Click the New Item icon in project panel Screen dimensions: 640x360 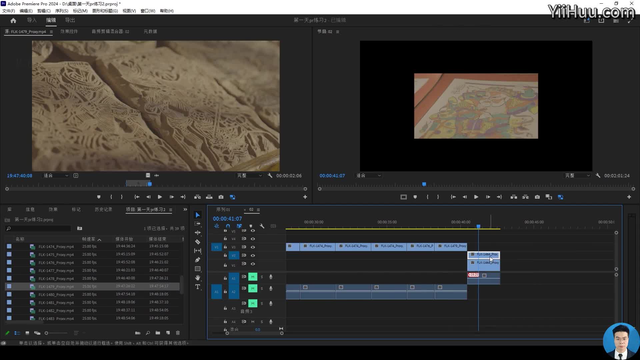coord(168,333)
